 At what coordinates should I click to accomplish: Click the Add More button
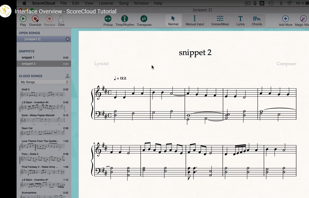(286, 21)
